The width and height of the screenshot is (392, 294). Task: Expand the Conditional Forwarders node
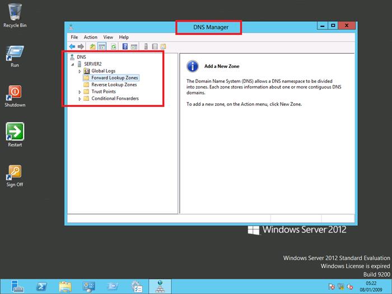(80, 99)
